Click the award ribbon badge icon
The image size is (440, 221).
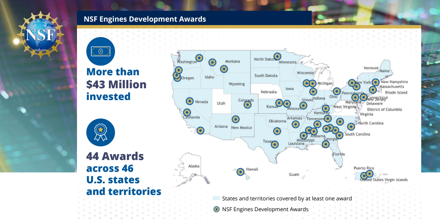[x=101, y=132]
